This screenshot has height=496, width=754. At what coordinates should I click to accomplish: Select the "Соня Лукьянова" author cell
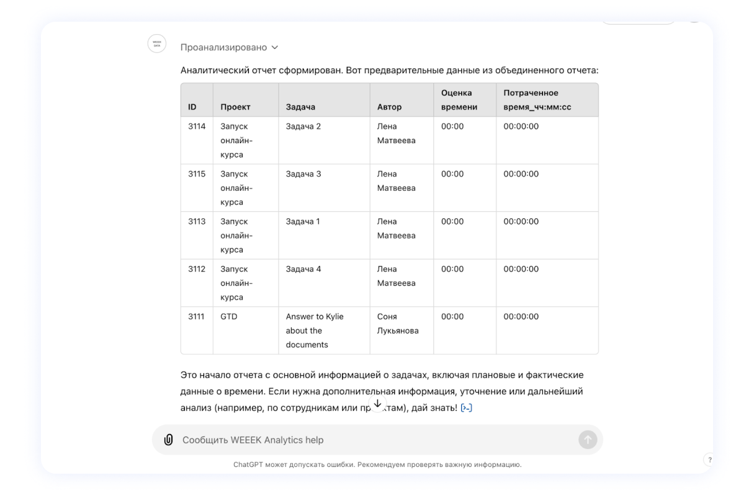[397, 324]
